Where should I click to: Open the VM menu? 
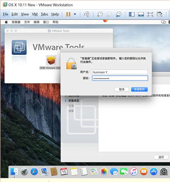pos(35,14)
